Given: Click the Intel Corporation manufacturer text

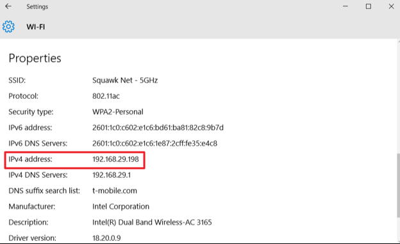Looking at the screenshot, I should (x=121, y=207).
